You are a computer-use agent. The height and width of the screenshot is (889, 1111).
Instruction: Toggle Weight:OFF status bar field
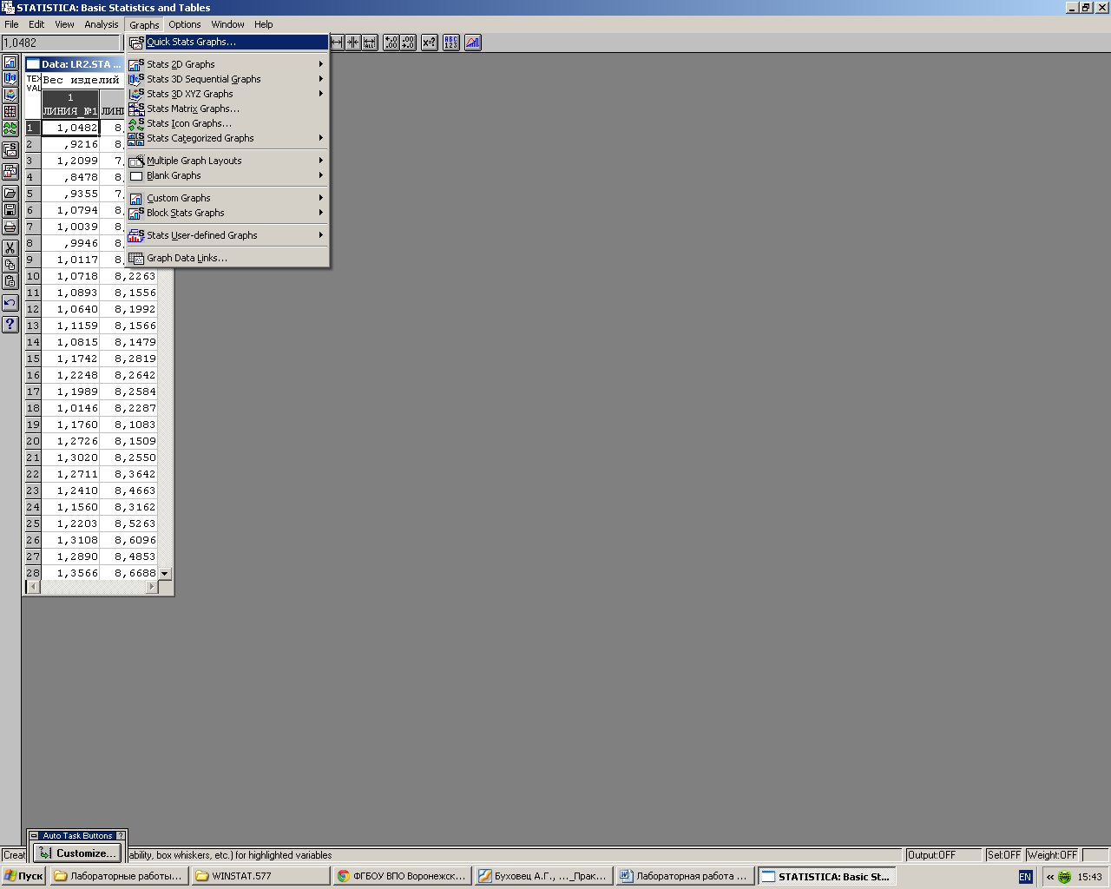(1053, 855)
